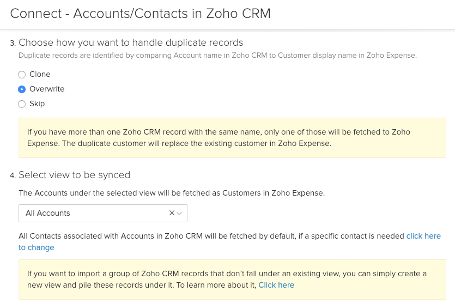The height and width of the screenshot is (304, 455).
Task: Open the 'Click here' learn more link
Action: (276, 285)
